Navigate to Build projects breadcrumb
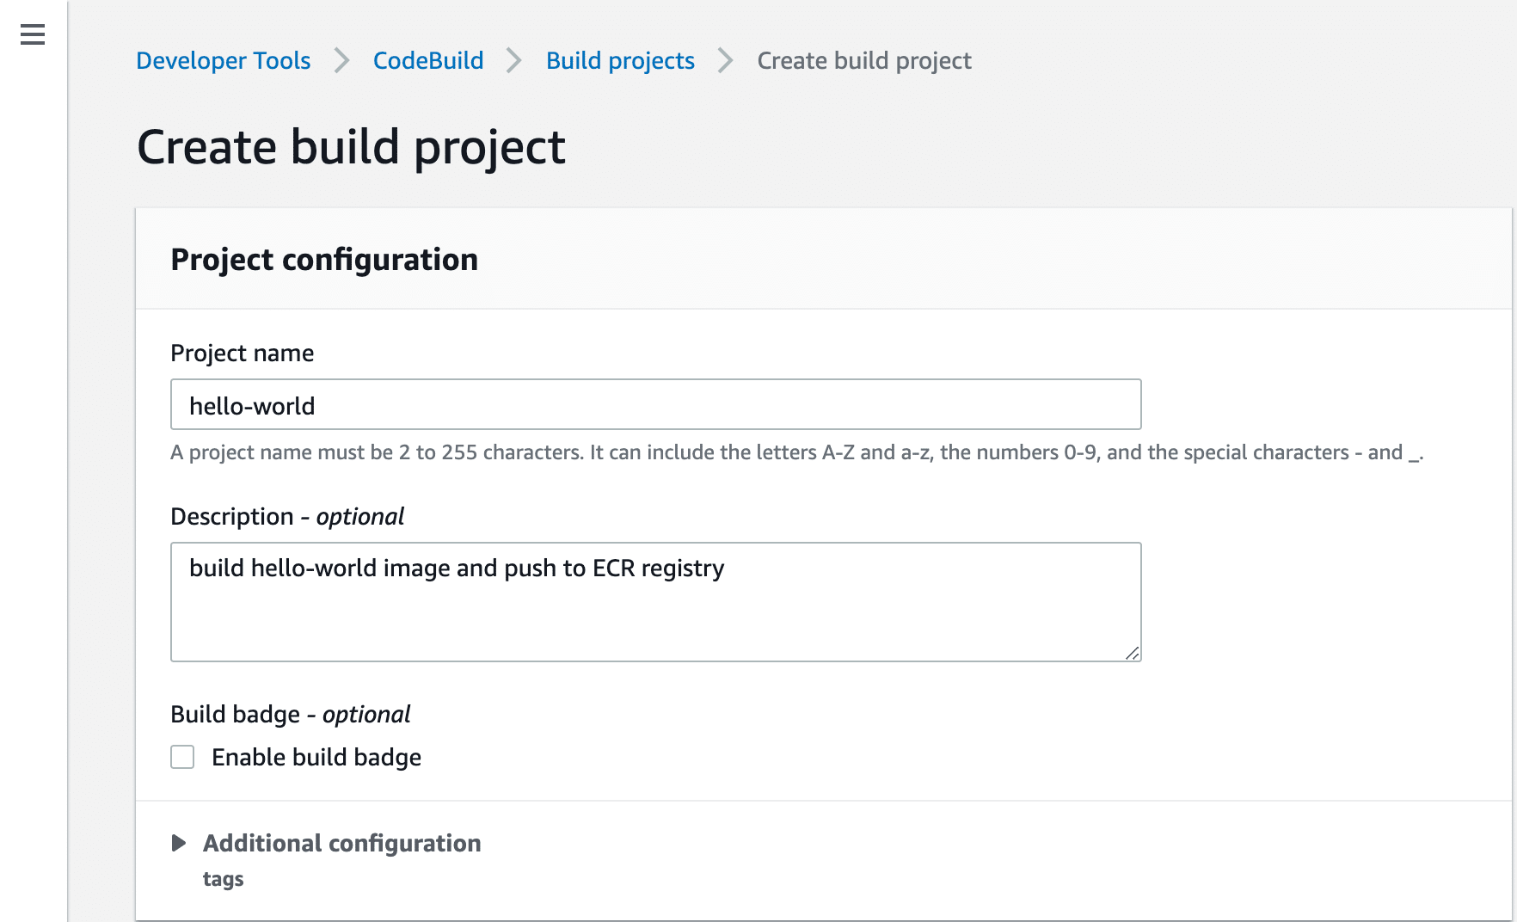 (620, 61)
